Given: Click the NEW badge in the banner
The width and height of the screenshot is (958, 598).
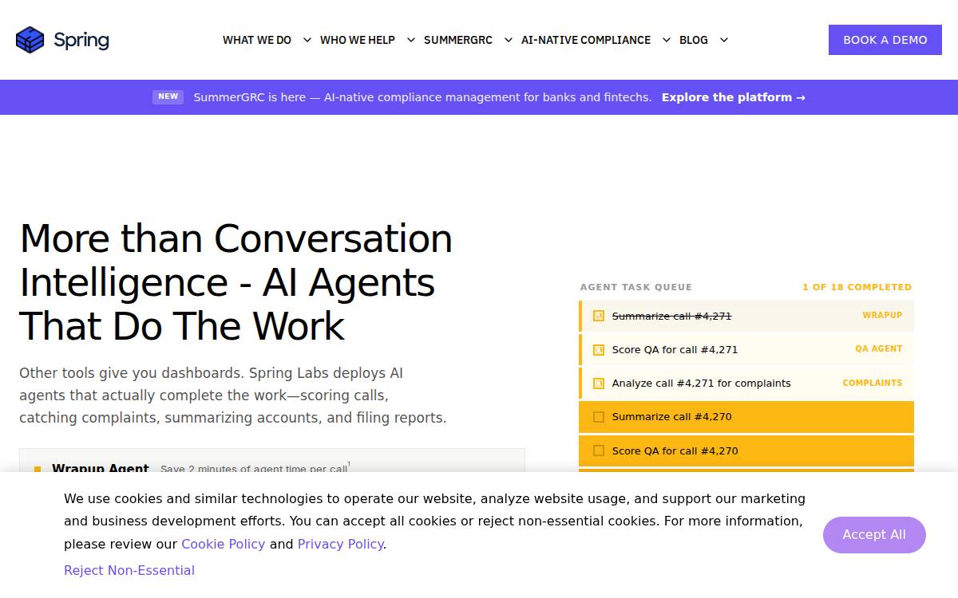Looking at the screenshot, I should [x=168, y=96].
